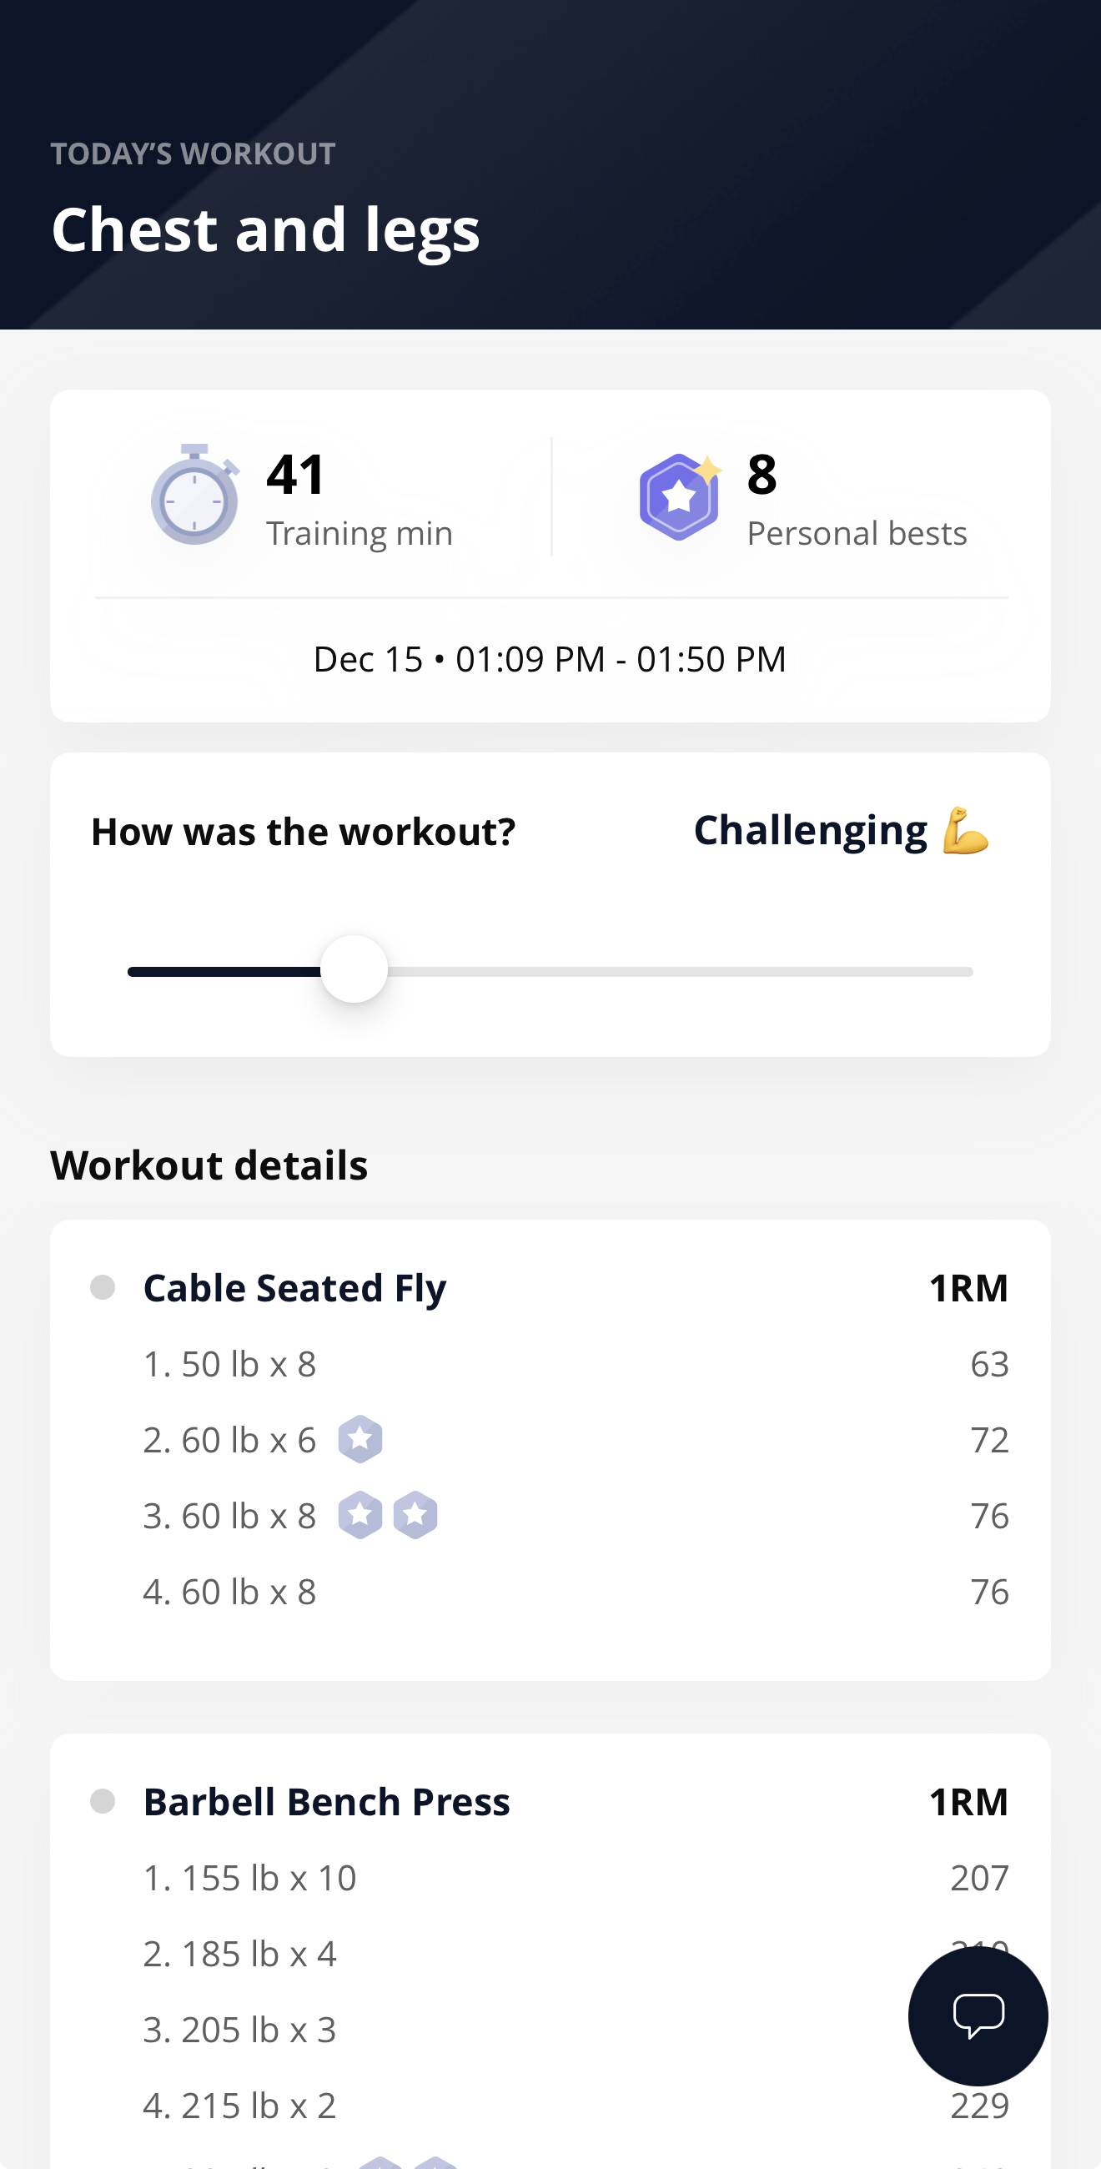
Task: Select the 50 lb x 8 set row
Action: [230, 1364]
